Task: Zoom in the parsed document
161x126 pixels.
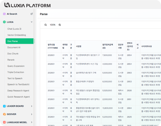Action: click(60, 25)
